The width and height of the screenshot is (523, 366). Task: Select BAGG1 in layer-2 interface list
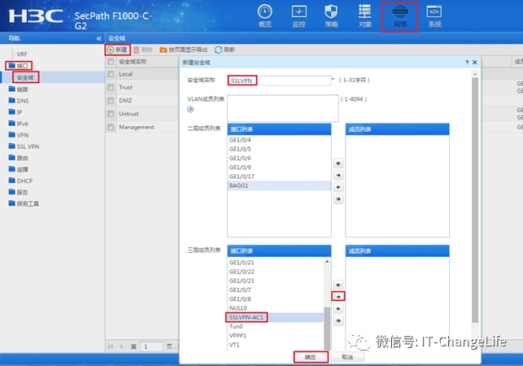tap(279, 185)
